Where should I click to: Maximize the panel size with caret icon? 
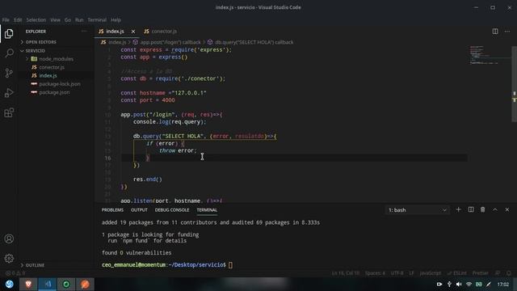(x=495, y=210)
